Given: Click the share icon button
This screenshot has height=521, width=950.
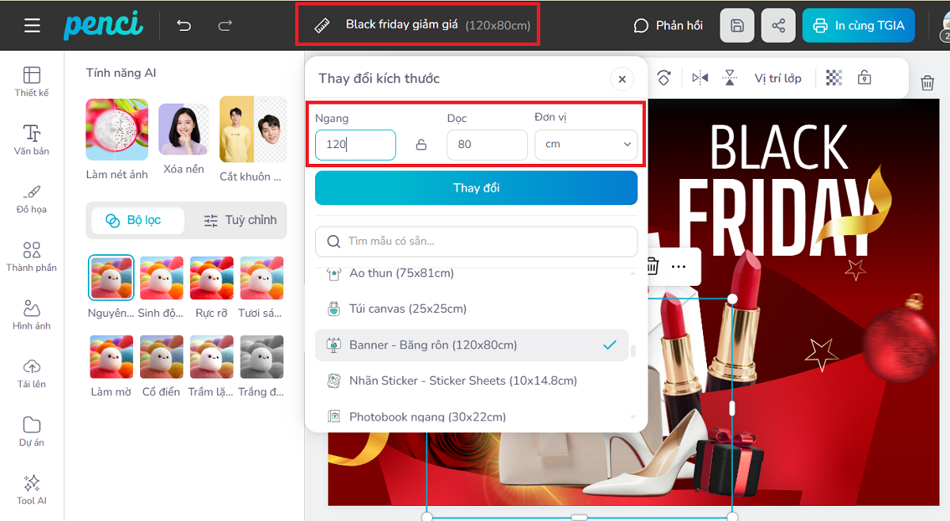Looking at the screenshot, I should click(778, 25).
